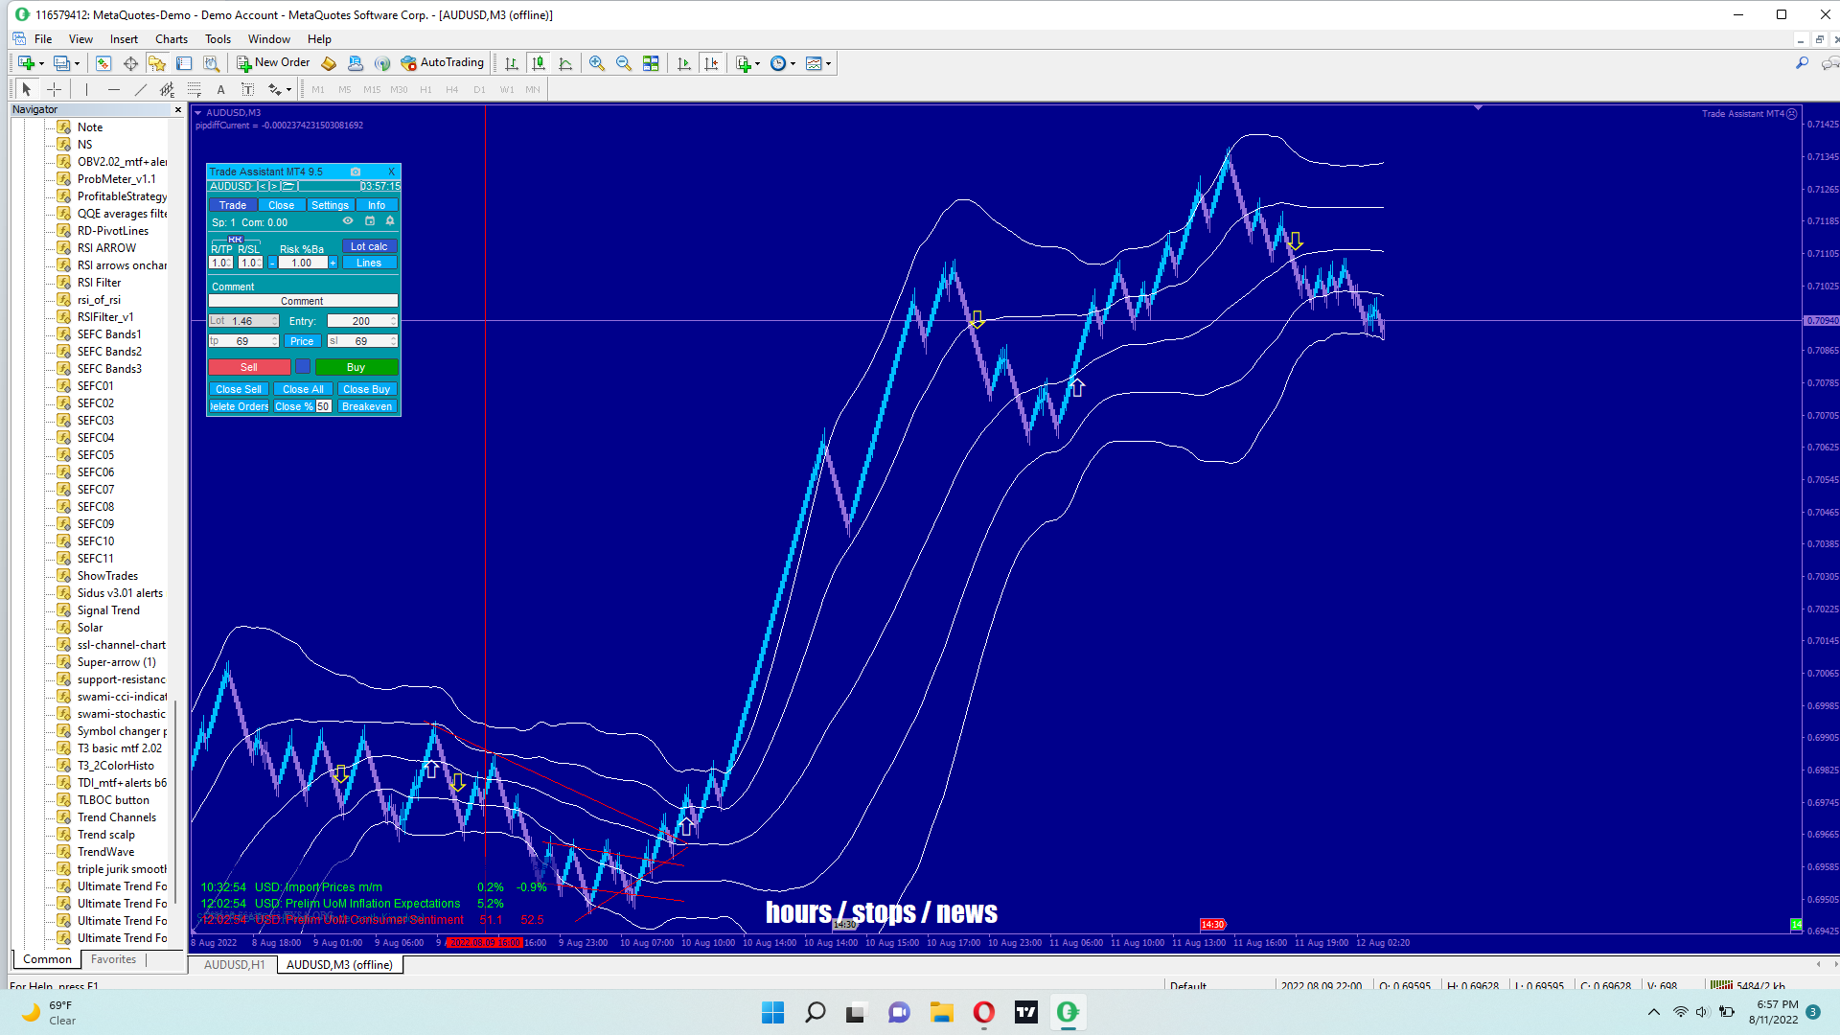Viewport: 1840px width, 1035px height.
Task: Open the Strategy Tester magnifier icon
Action: (212, 63)
